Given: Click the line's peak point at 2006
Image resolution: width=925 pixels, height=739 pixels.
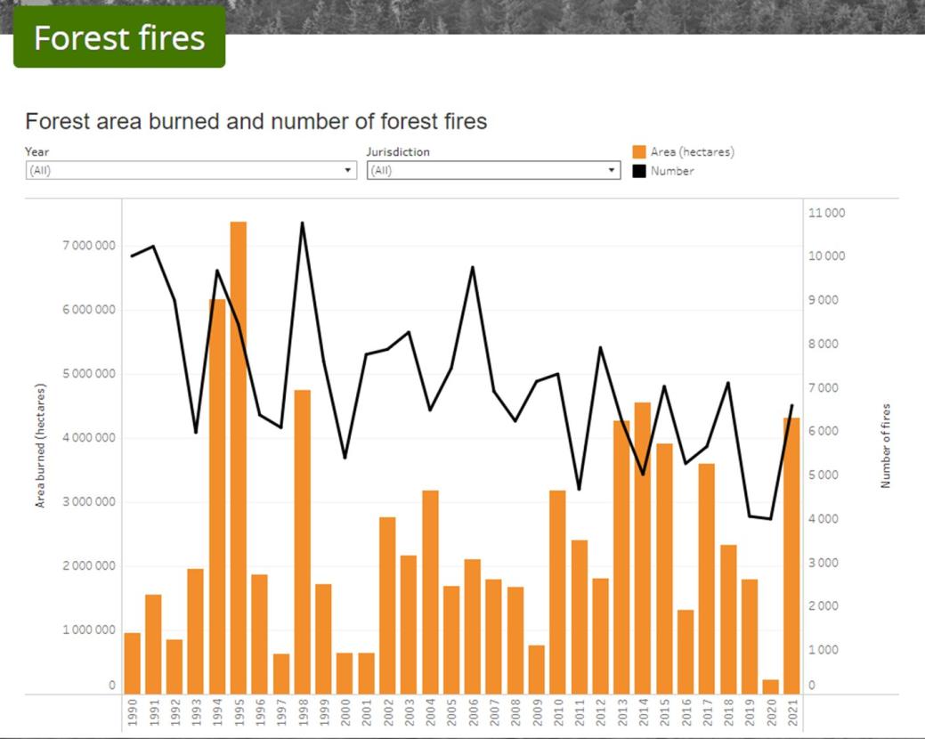Looking at the screenshot, I should click(x=472, y=267).
